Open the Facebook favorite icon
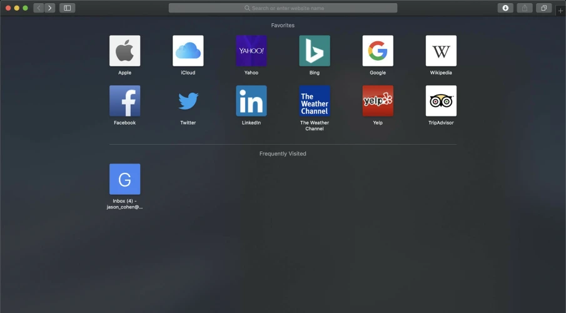Image resolution: width=566 pixels, height=313 pixels. click(x=124, y=101)
